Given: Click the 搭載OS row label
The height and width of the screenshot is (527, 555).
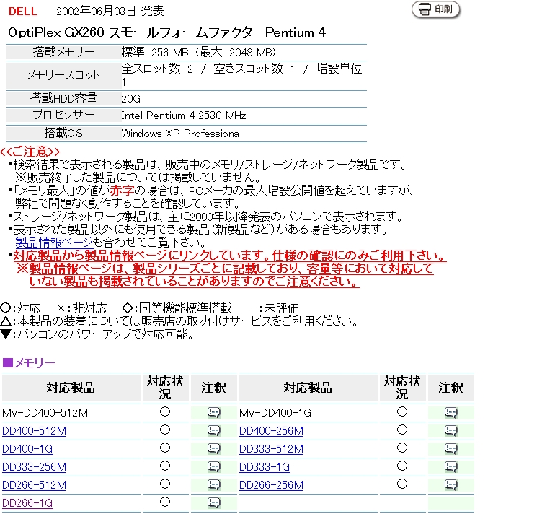Looking at the screenshot, I should click(63, 134).
